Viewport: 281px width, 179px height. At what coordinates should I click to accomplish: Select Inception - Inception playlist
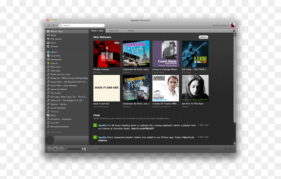(67, 119)
